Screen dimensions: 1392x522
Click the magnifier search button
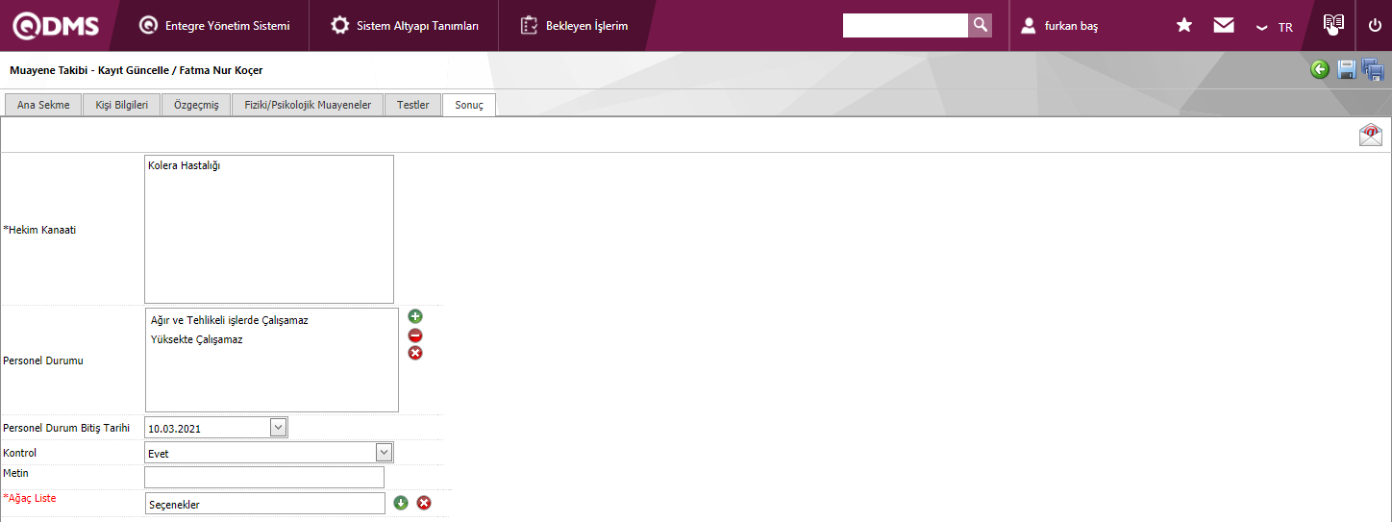(980, 26)
